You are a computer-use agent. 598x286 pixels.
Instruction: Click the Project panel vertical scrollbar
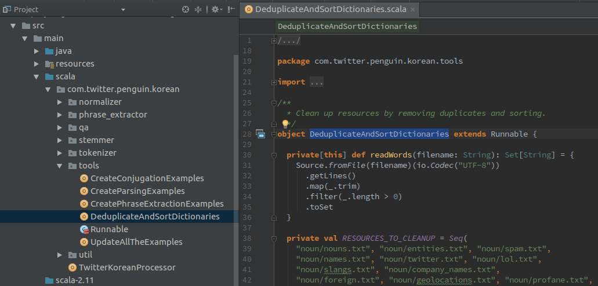pyautogui.click(x=236, y=152)
